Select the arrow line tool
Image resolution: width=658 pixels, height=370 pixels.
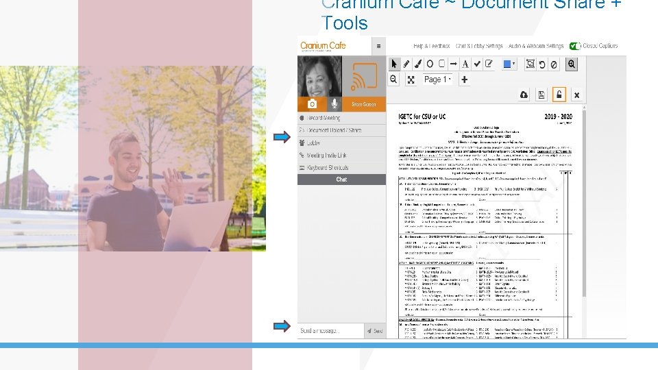tap(453, 64)
